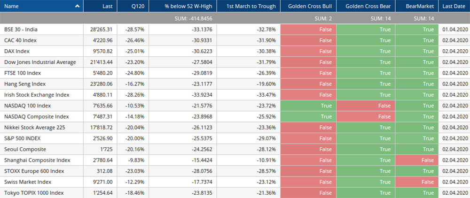Screen dimensions: 470x198
Task: Click Swiss Market Index BearMarket False cell
Action: click(417, 182)
